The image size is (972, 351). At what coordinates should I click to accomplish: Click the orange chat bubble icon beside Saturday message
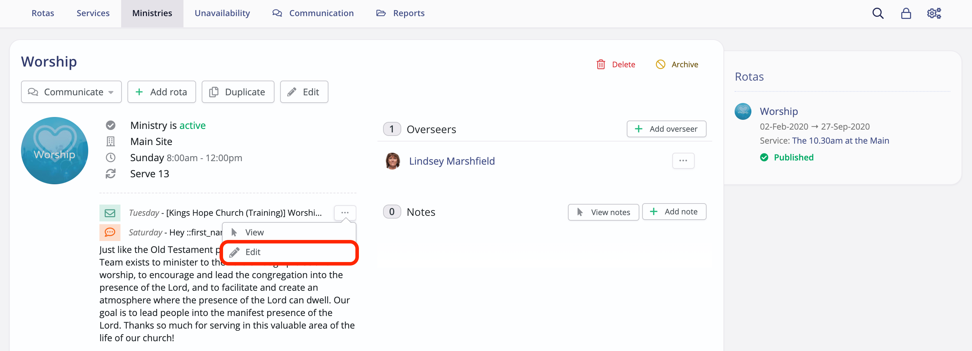click(110, 232)
